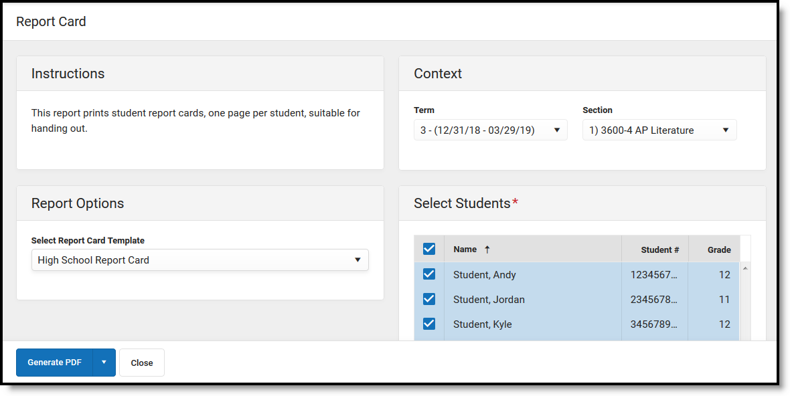The width and height of the screenshot is (790, 396).
Task: Click the Generate PDF button
Action: tap(54, 363)
